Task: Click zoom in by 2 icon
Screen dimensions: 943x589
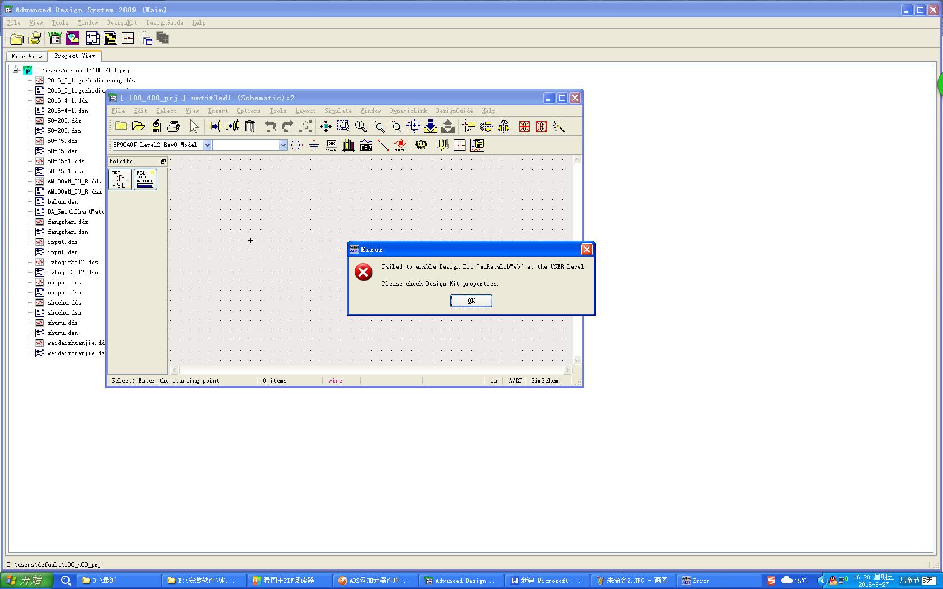Action: point(378,126)
